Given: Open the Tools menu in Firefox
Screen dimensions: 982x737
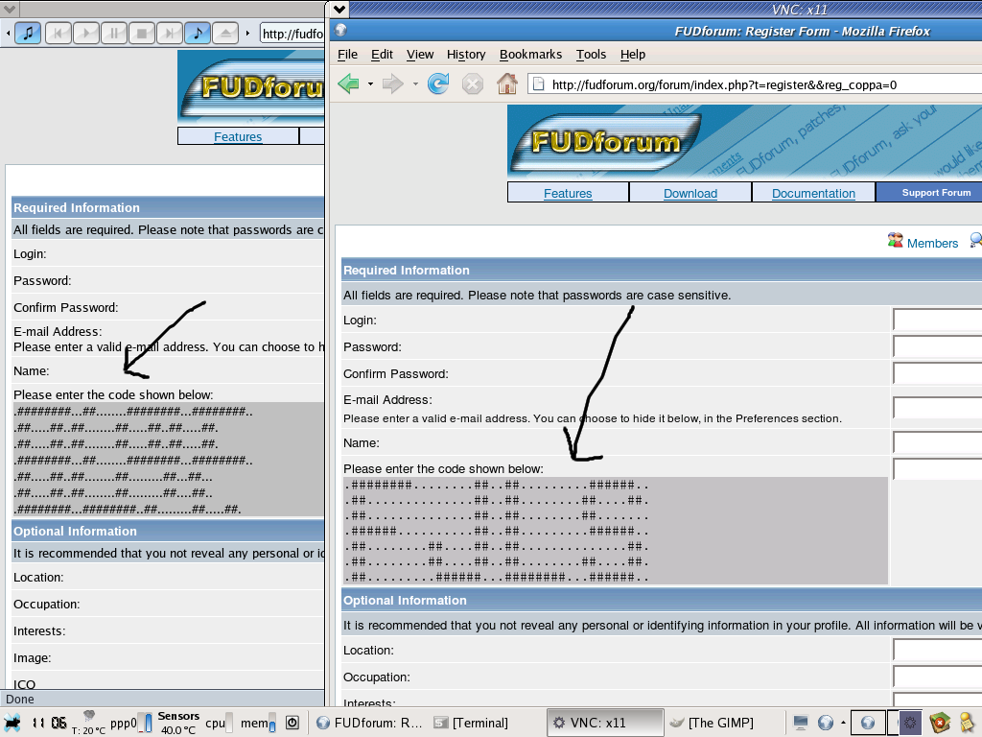Looking at the screenshot, I should [x=591, y=55].
